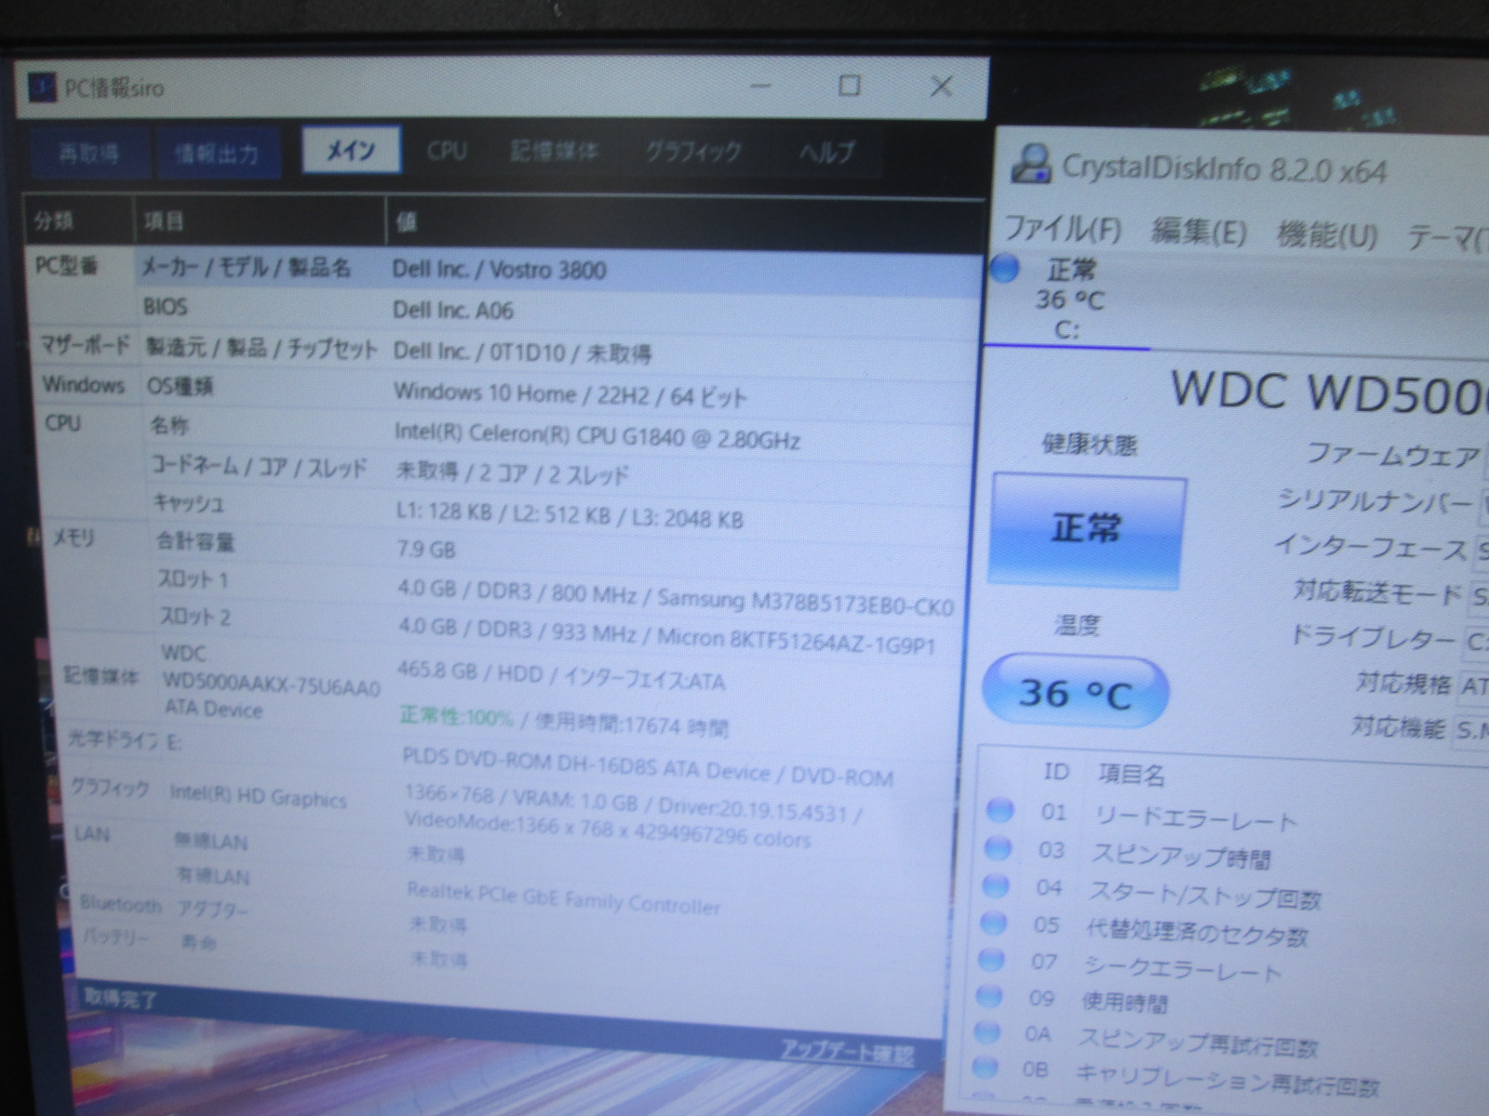Select status dot for 03 スピンアップ時間
1489x1116 pixels.
point(998,848)
